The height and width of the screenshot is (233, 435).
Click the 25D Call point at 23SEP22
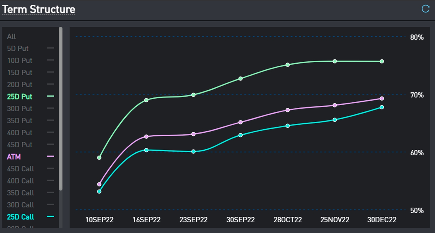(x=193, y=151)
